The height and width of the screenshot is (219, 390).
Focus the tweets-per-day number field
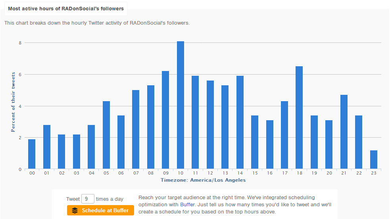point(88,199)
